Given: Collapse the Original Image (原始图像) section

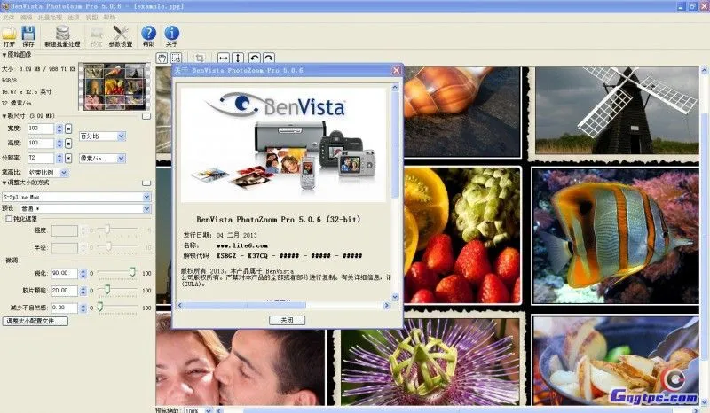Looking at the screenshot, I should 4,56.
